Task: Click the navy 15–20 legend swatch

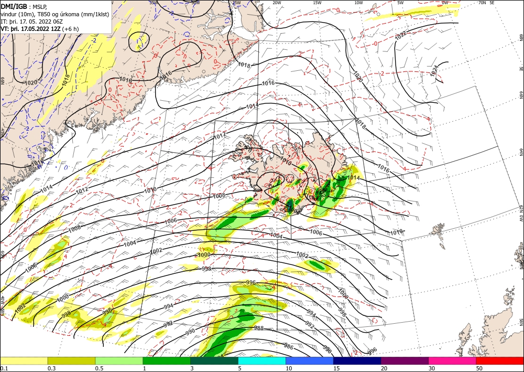Action: point(357,360)
